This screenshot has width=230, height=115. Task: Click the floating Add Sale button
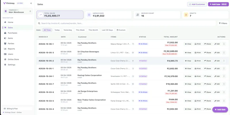(x=220, y=110)
